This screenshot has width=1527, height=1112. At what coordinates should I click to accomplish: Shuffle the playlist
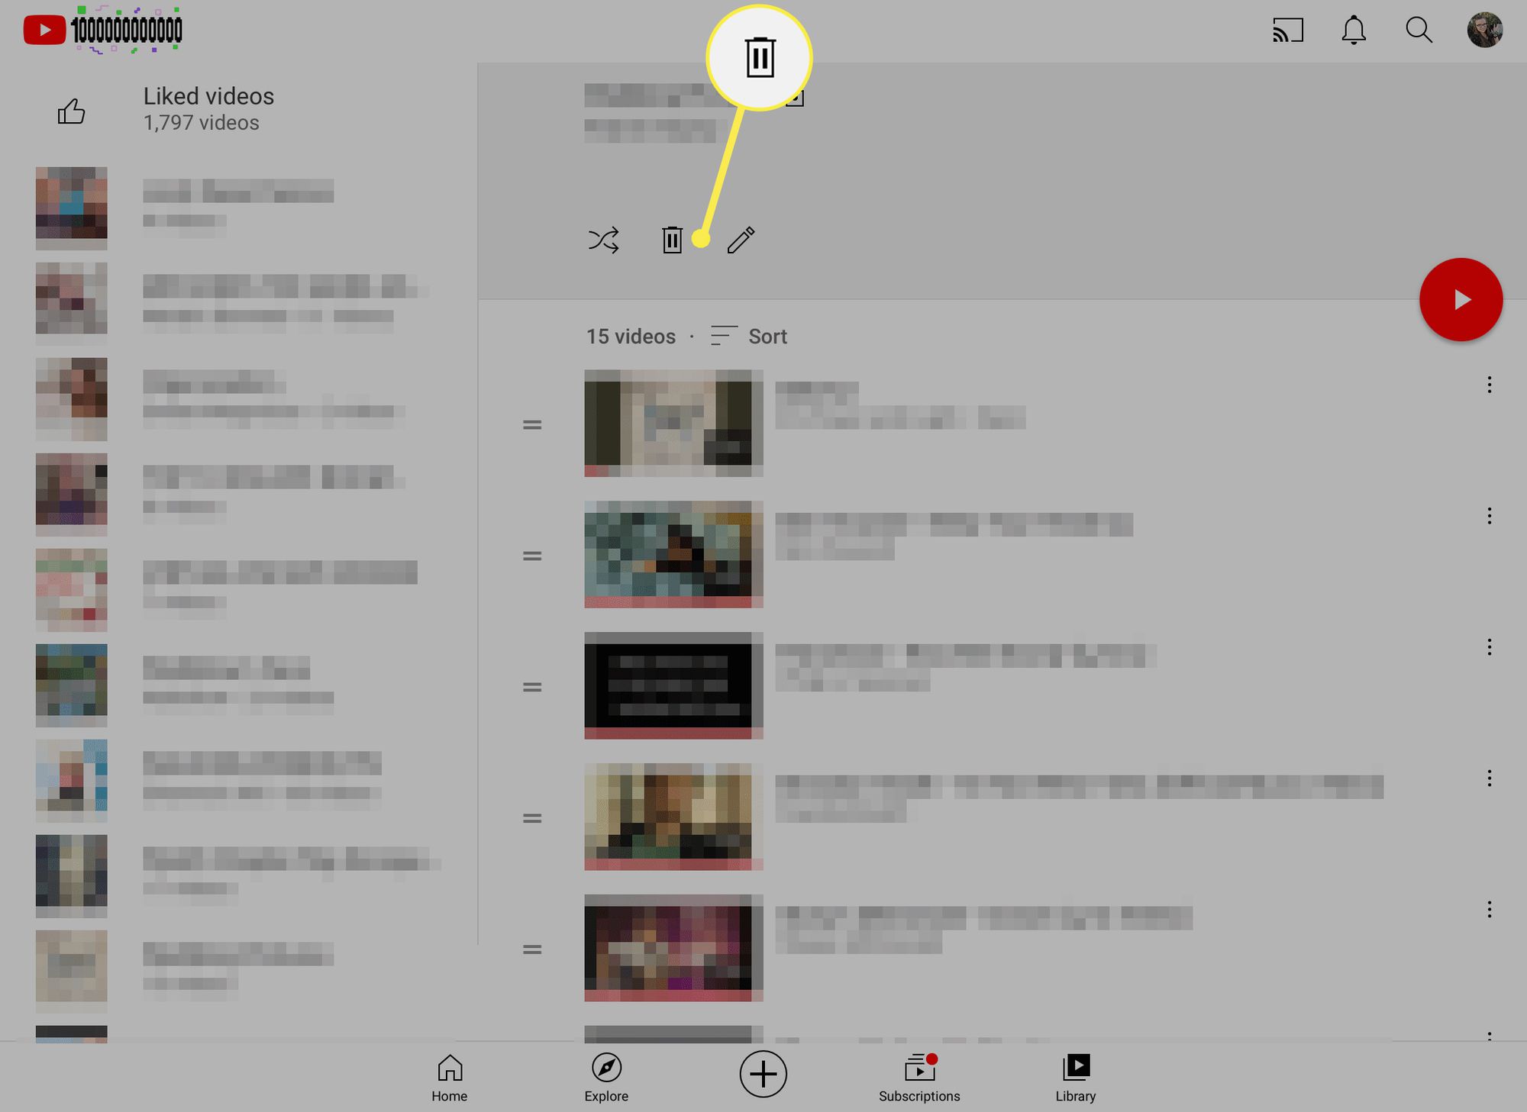click(x=603, y=240)
